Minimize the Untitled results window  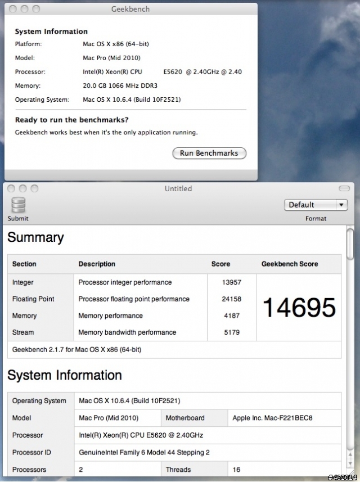click(22, 188)
